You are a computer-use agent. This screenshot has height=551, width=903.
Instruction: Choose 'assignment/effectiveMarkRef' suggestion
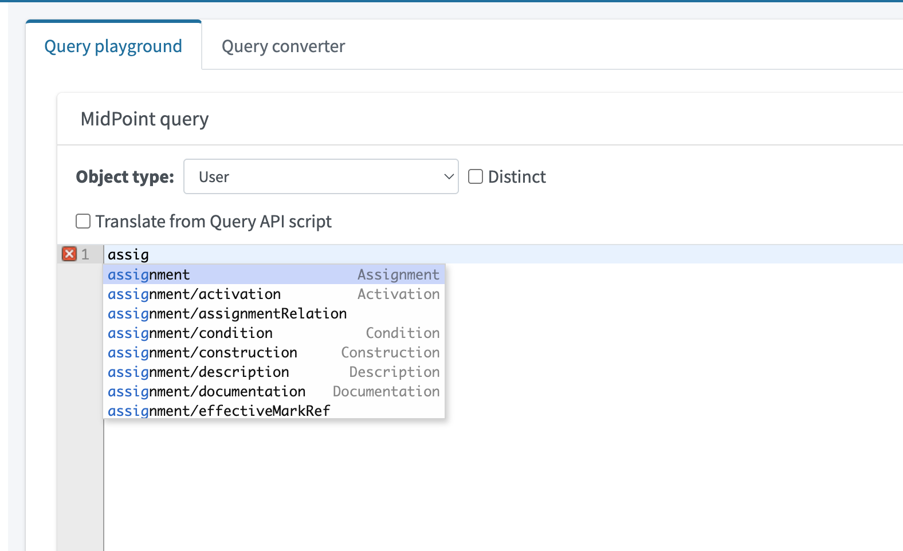tap(274, 410)
